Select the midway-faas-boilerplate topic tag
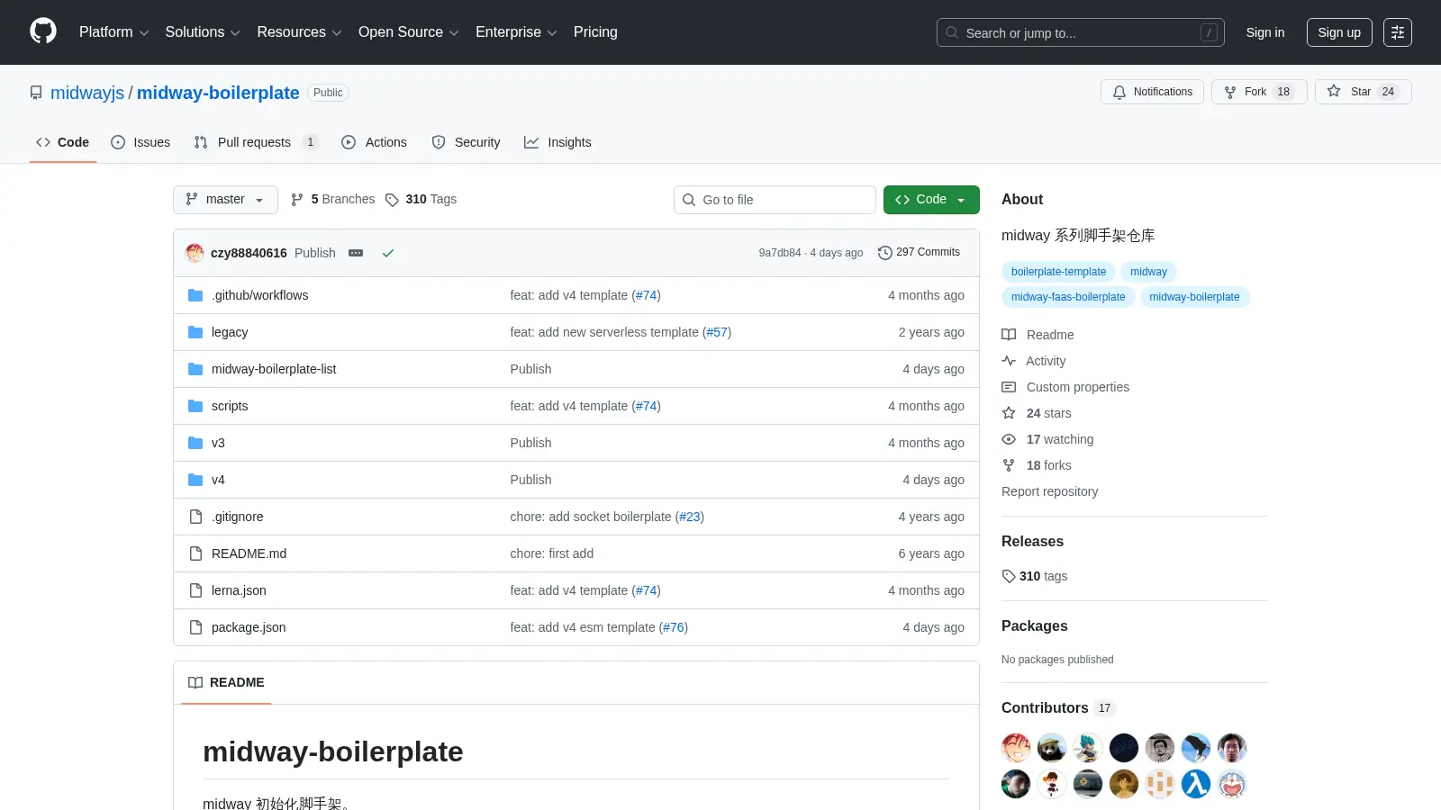This screenshot has width=1441, height=810. pos(1068,297)
